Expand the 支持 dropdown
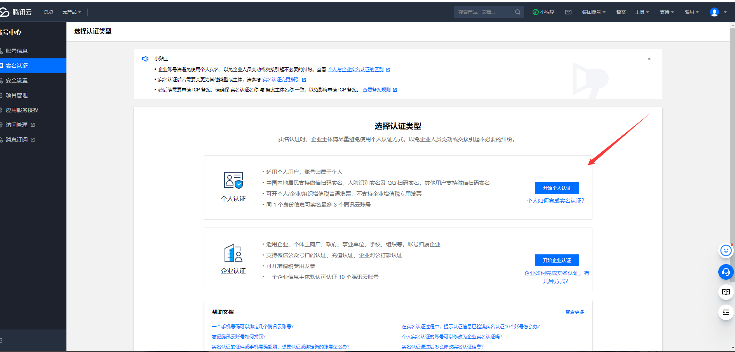This screenshot has height=352, width=735. point(667,12)
